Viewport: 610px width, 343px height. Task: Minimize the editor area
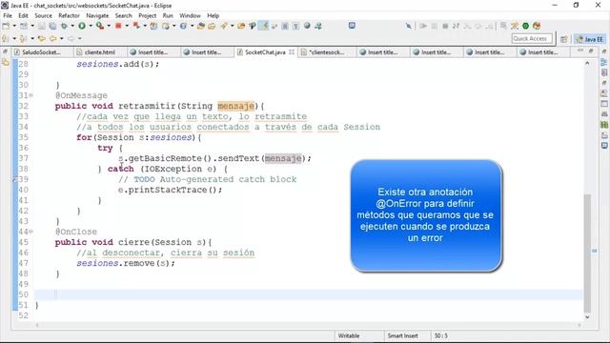(580, 50)
